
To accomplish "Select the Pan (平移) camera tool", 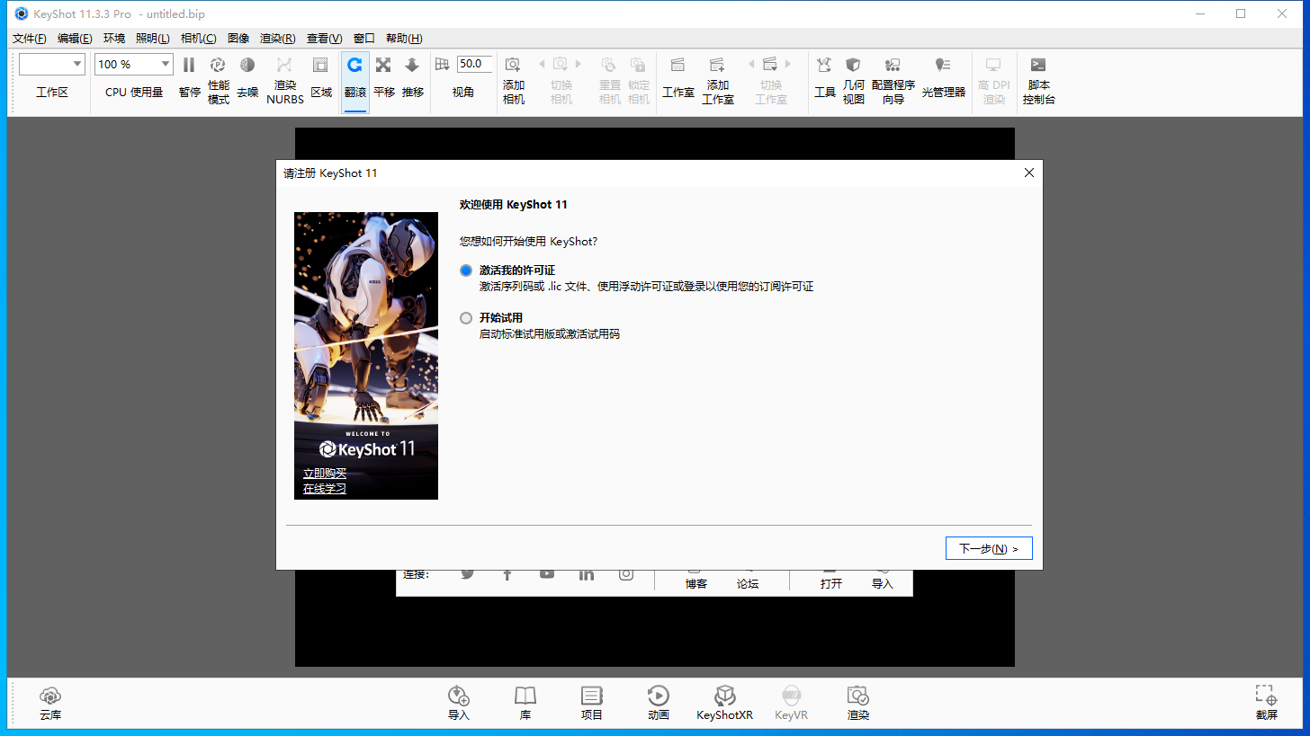I will 383,65.
